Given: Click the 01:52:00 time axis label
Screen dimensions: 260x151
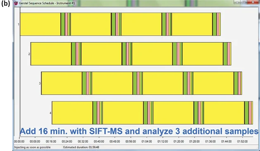Looking at the screenshot, I should tap(242, 142).
